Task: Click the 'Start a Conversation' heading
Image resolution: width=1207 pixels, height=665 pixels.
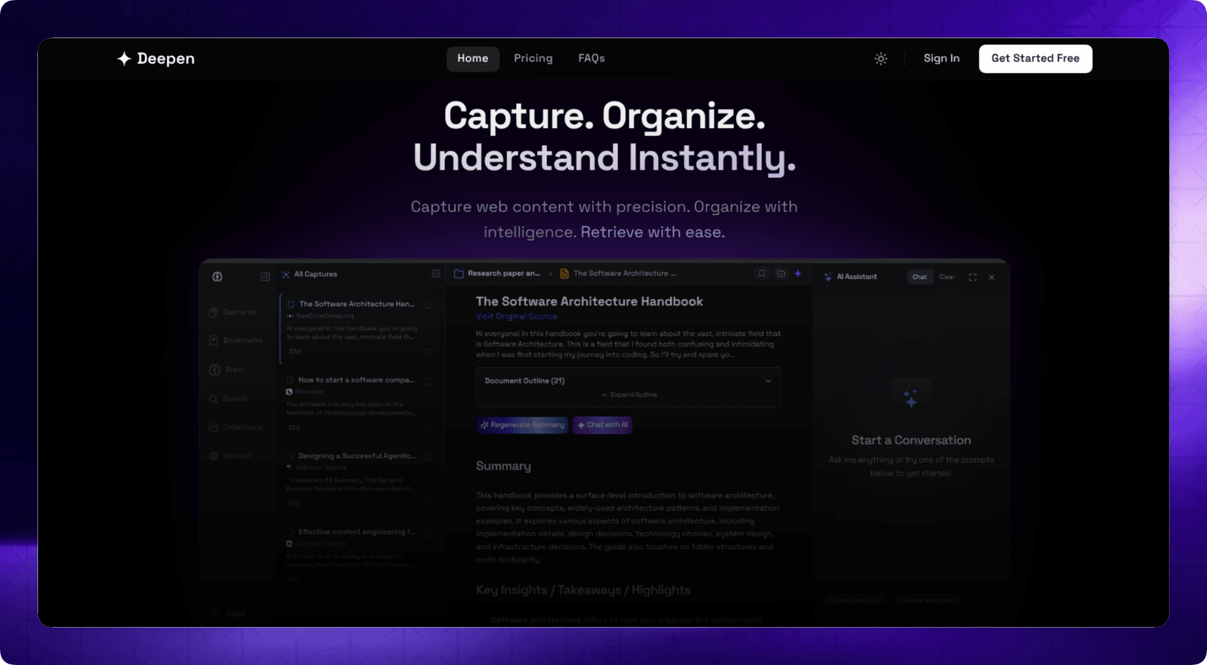Action: [911, 440]
